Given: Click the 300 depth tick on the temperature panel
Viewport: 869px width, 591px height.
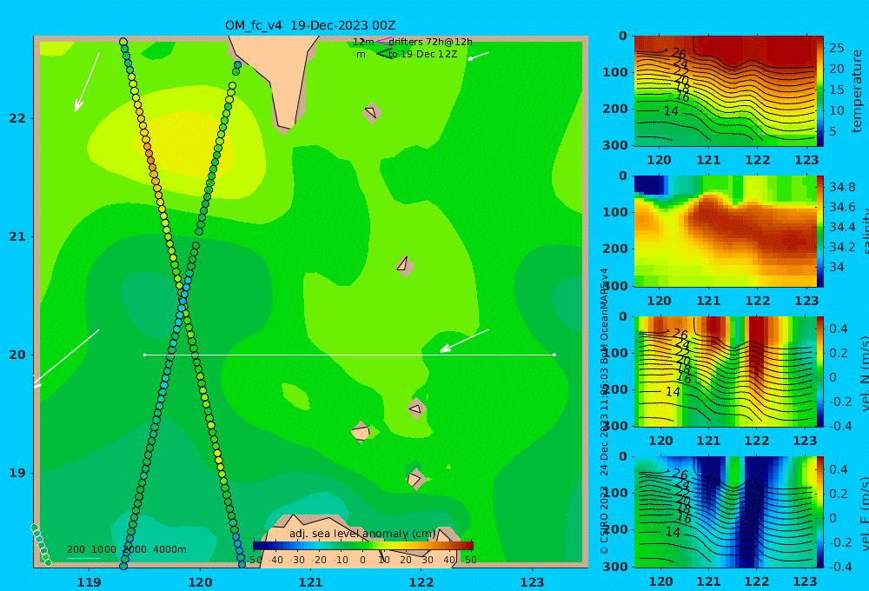Looking at the screenshot, I should pos(615,145).
